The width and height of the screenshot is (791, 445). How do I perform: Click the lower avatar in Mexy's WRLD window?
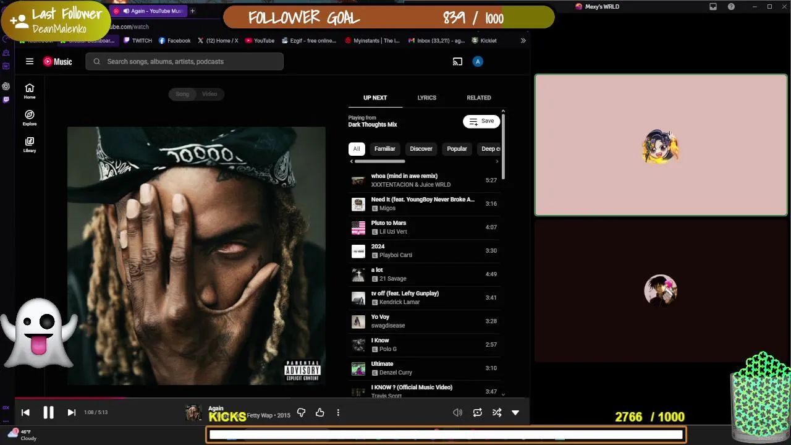point(661,290)
